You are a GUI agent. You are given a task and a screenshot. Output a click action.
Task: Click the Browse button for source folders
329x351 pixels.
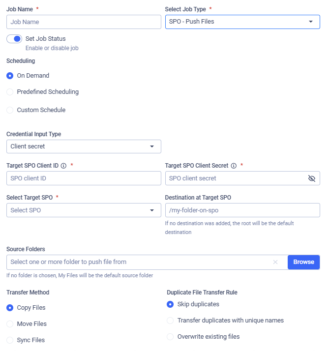pyautogui.click(x=303, y=262)
